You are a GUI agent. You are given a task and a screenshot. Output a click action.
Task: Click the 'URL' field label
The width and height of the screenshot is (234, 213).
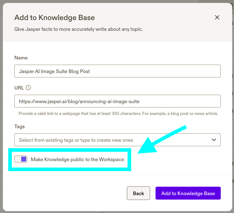coord(19,88)
